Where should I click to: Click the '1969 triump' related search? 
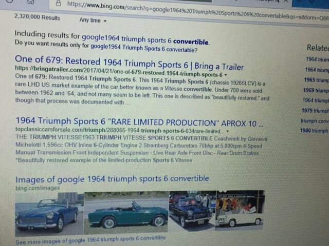click(x=316, y=90)
